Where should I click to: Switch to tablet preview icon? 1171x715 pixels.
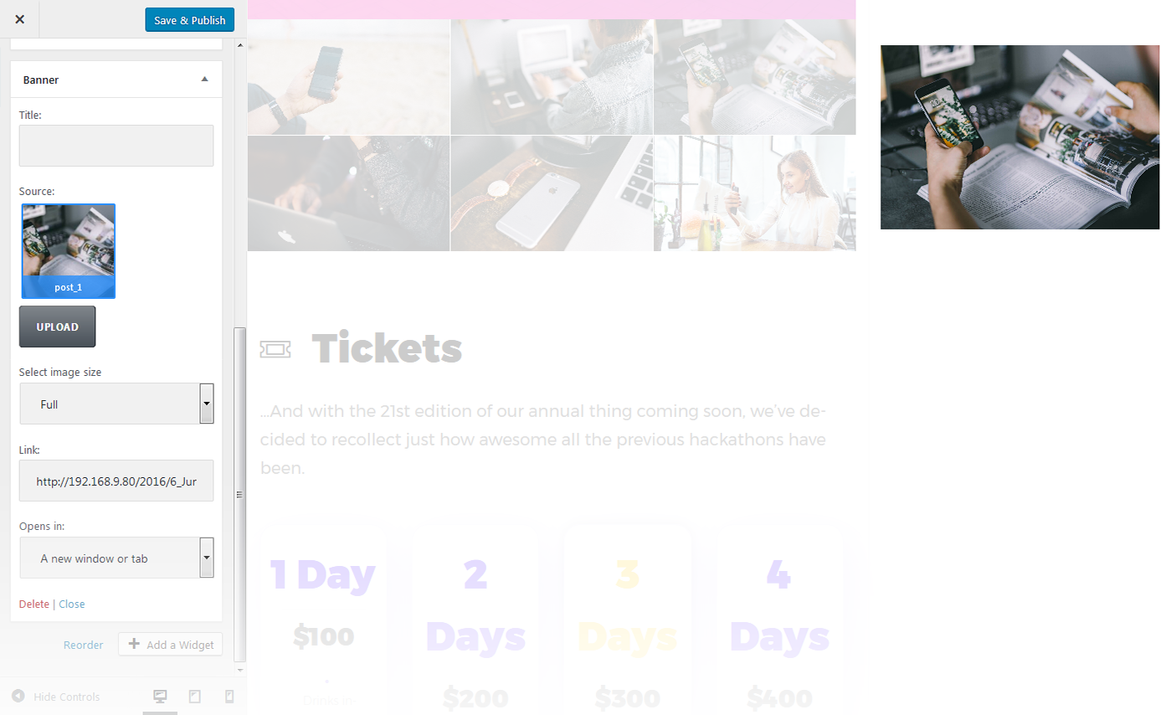tap(195, 697)
